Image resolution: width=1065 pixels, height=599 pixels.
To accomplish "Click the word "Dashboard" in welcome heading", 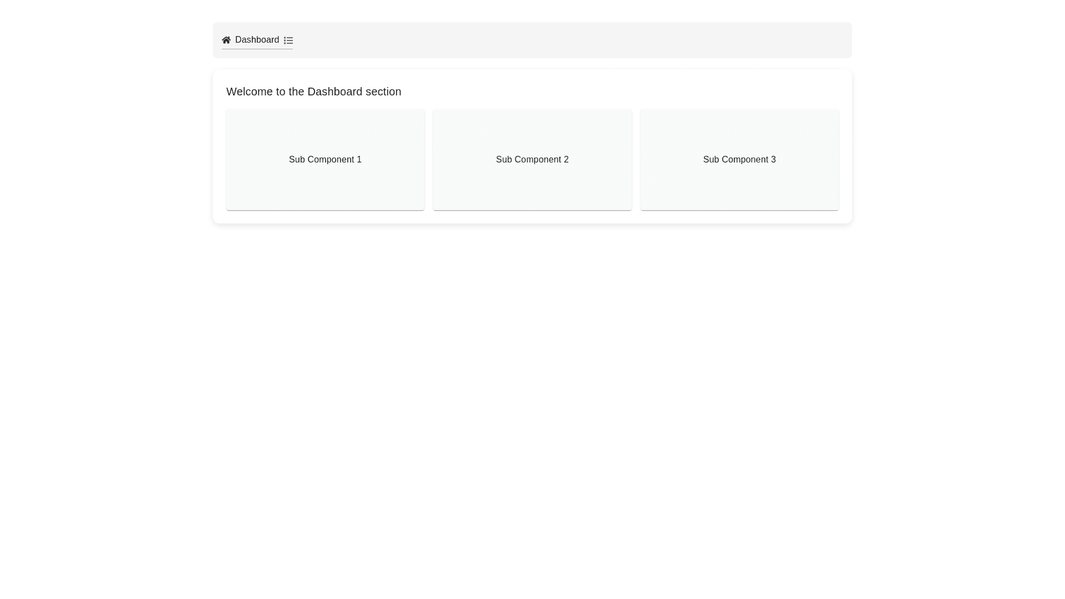I will point(334,92).
